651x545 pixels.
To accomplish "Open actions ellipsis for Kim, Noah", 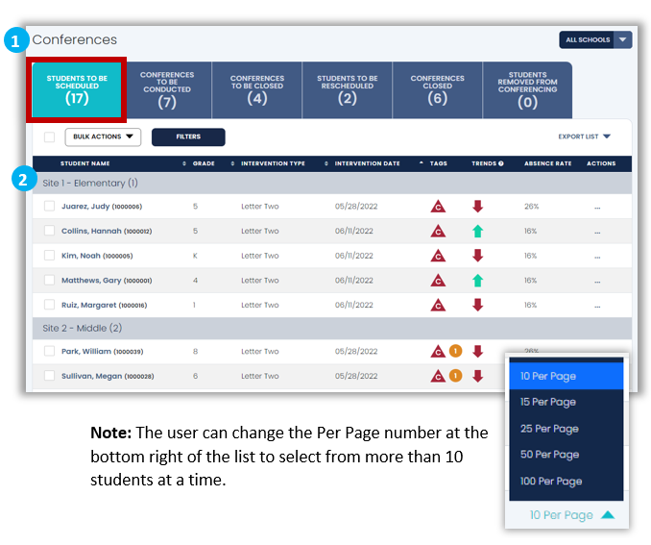I will pyautogui.click(x=597, y=257).
